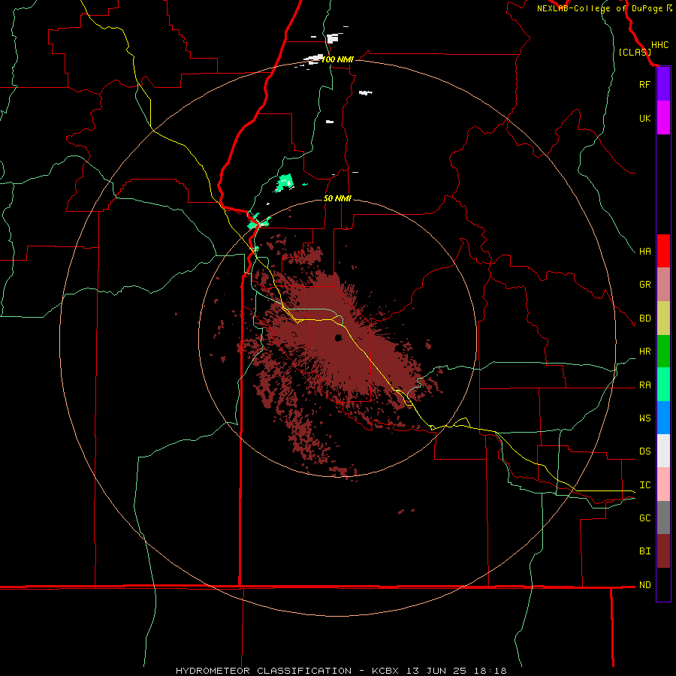Click the green rain echo inside 100 NMI ring

tap(285, 183)
